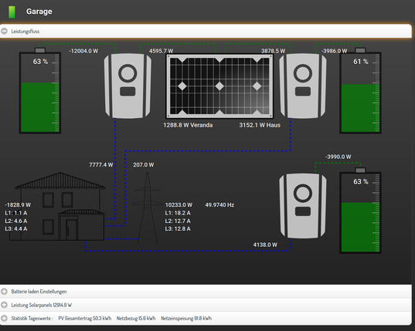
Task: Click the Netzeinspeisung 91.8 kWh statistic
Action: point(186,319)
